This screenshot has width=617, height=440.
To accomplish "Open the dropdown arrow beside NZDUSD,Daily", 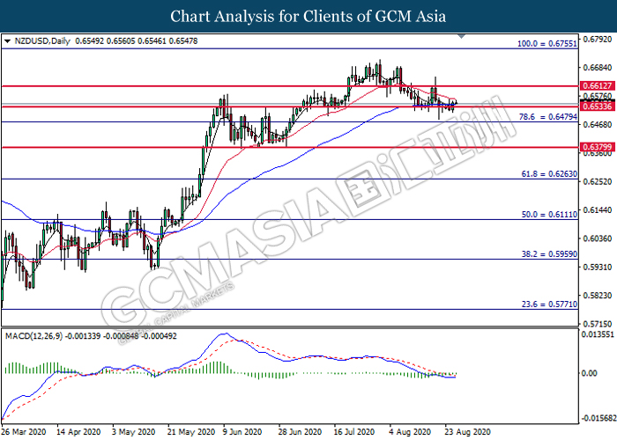I will [x=8, y=40].
